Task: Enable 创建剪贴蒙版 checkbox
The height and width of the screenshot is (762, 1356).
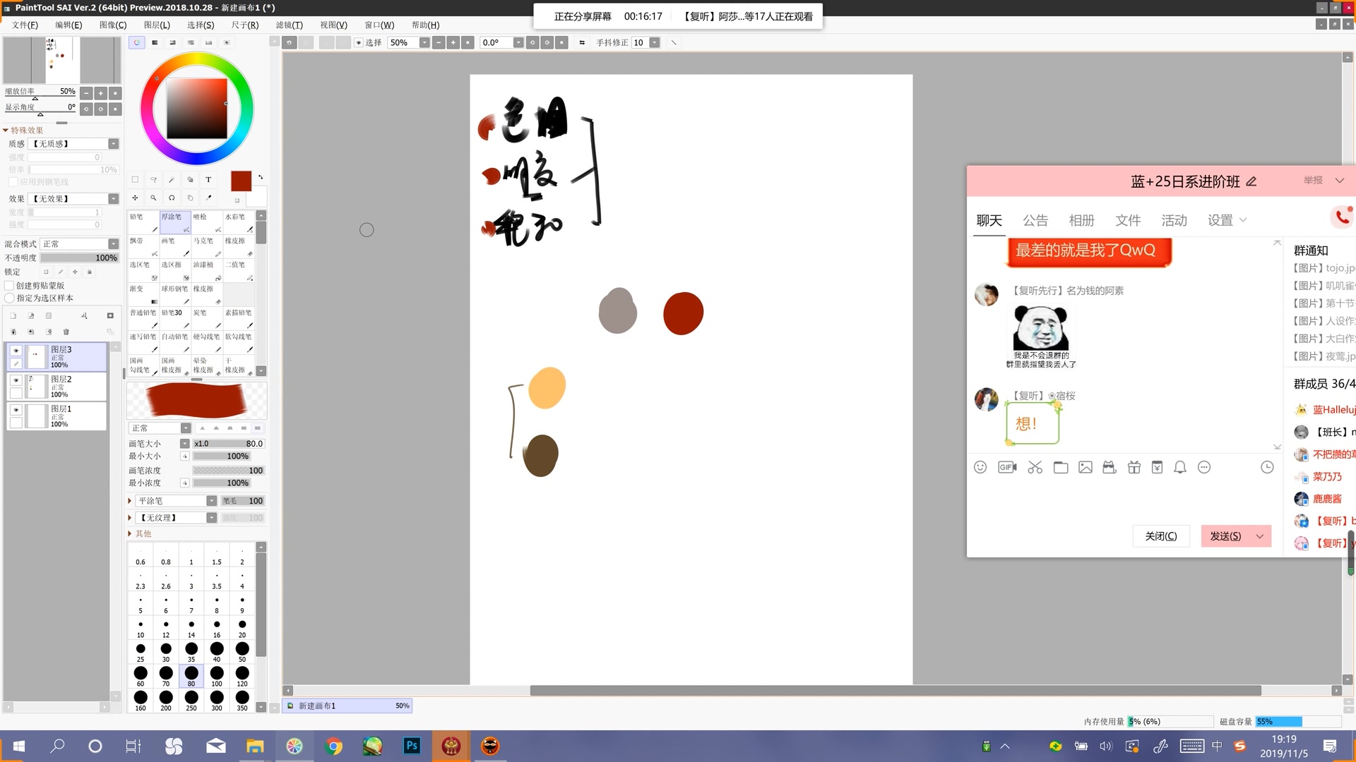Action: [x=9, y=286]
